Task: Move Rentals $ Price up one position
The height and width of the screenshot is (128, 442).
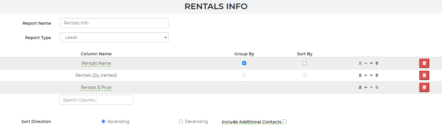Action: click(x=366, y=87)
